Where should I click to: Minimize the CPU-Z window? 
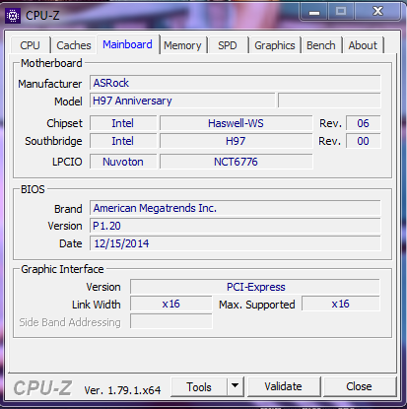pyautogui.click(x=314, y=12)
